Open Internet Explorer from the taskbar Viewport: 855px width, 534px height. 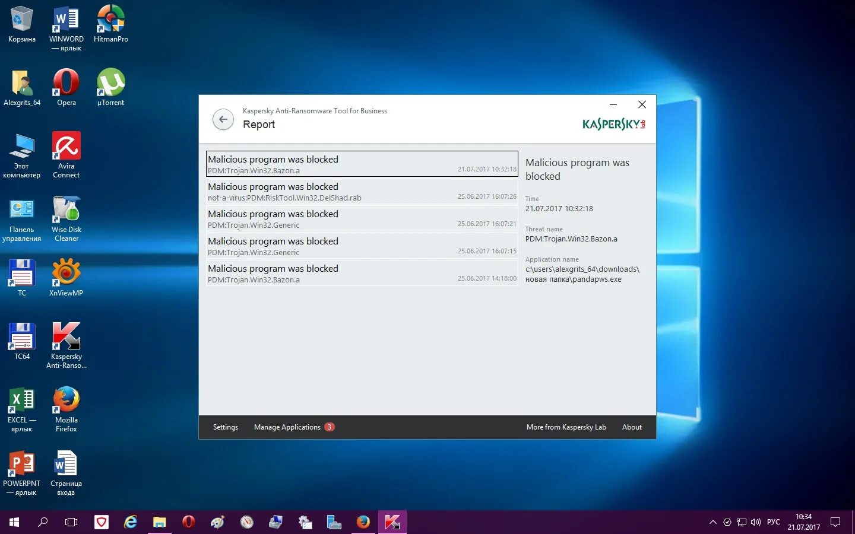tap(131, 522)
